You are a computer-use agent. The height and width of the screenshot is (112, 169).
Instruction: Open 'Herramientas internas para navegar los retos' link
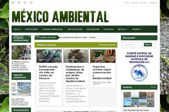pos(20,102)
